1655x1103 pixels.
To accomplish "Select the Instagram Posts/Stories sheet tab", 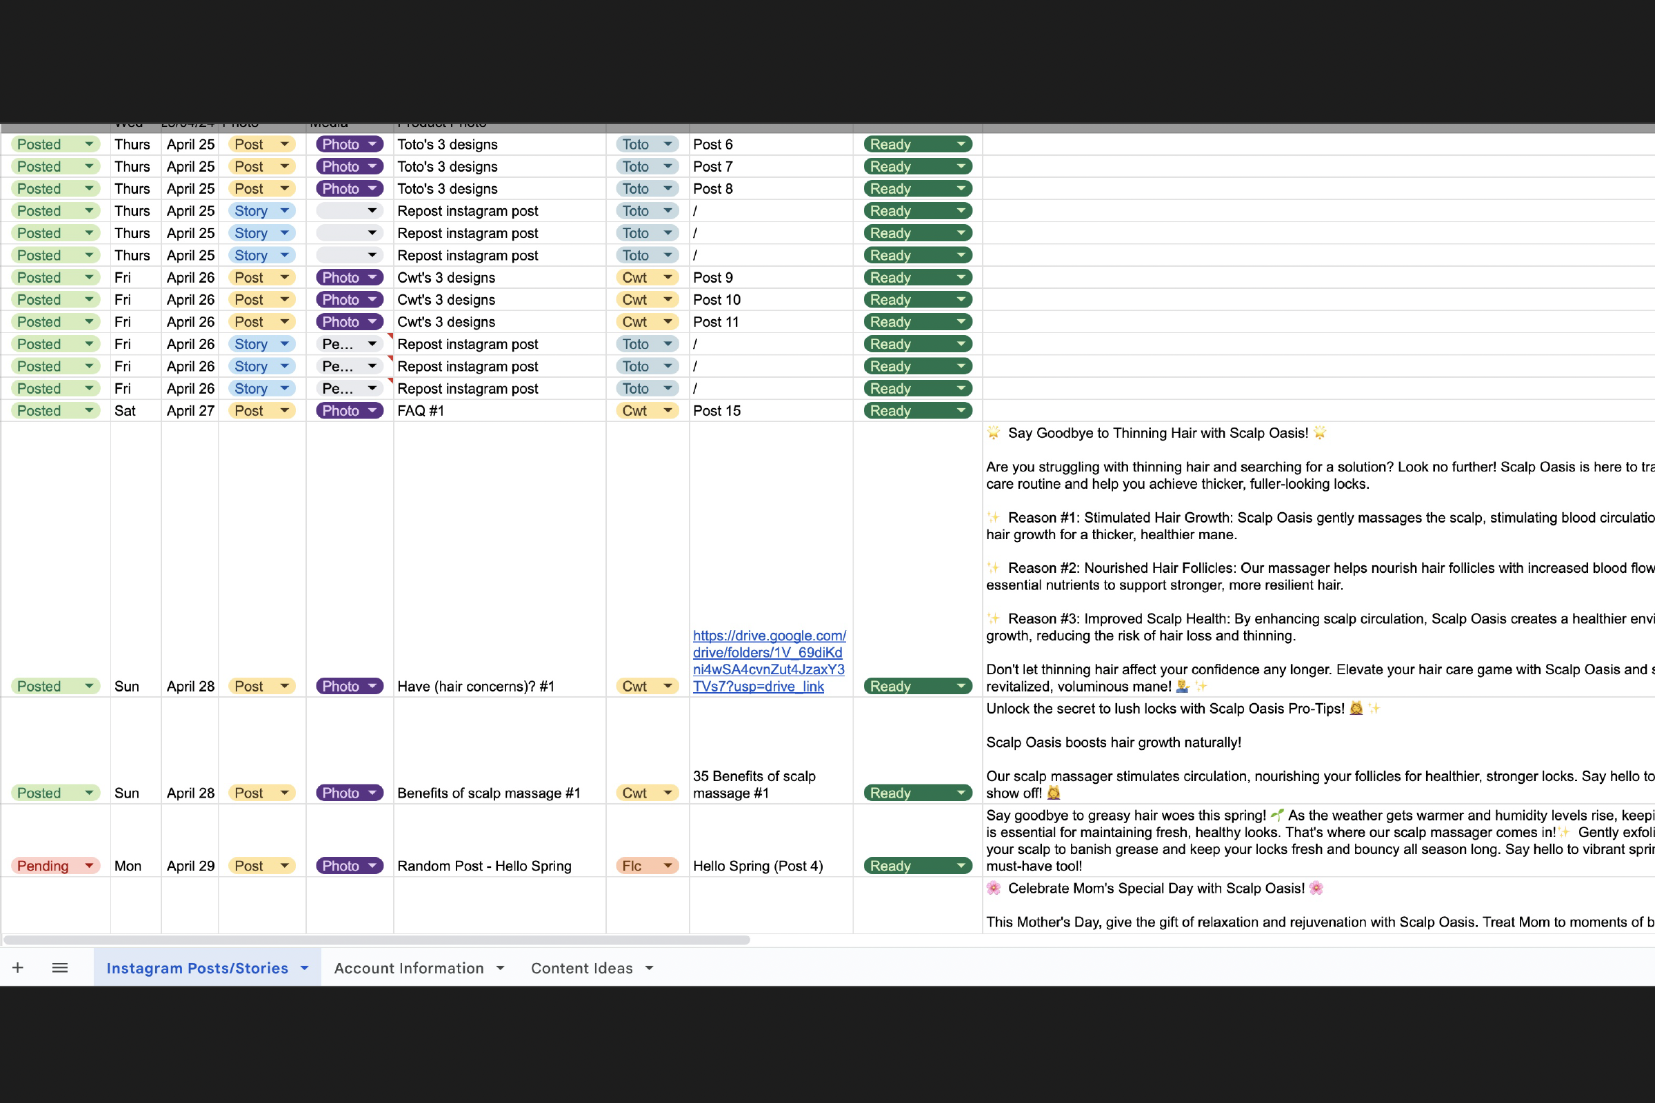I will [197, 968].
